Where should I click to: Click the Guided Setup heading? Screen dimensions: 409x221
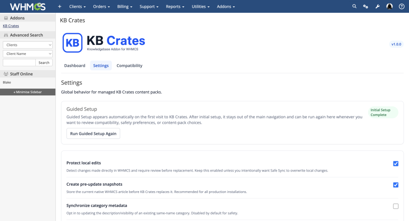tap(82, 109)
